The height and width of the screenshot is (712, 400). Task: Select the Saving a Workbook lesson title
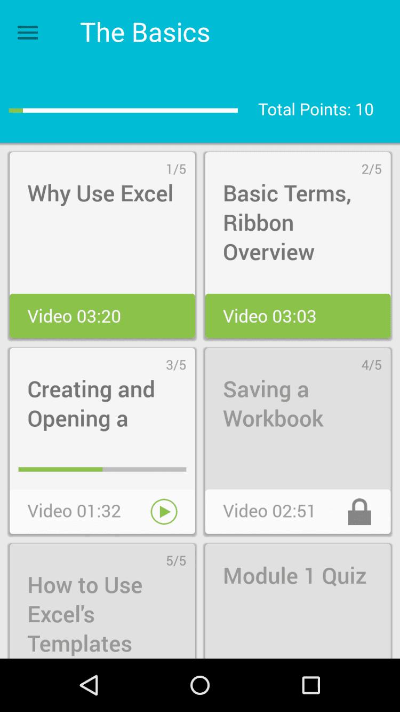click(x=273, y=404)
